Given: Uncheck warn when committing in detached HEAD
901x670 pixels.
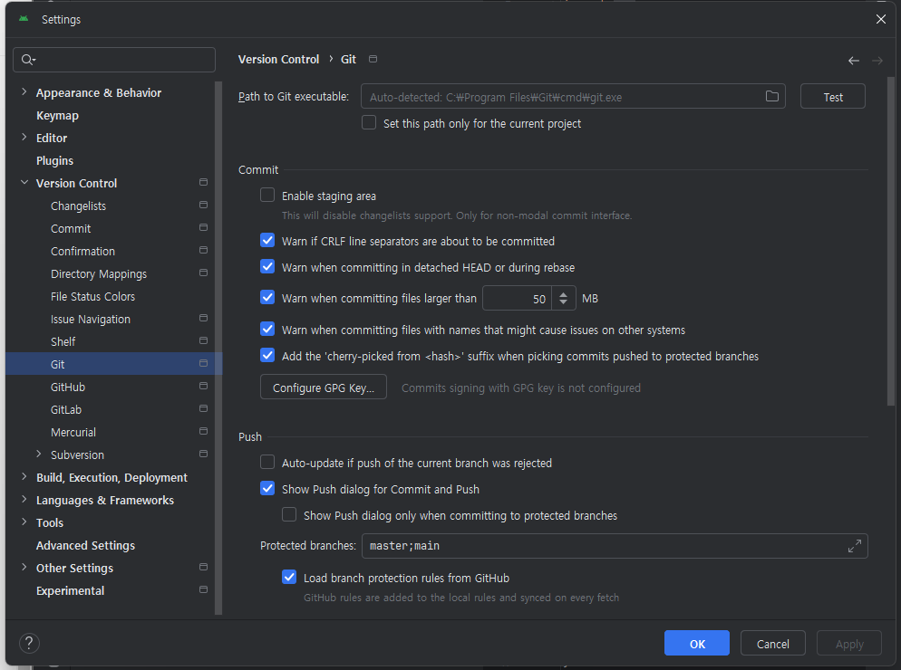Looking at the screenshot, I should pyautogui.click(x=267, y=267).
